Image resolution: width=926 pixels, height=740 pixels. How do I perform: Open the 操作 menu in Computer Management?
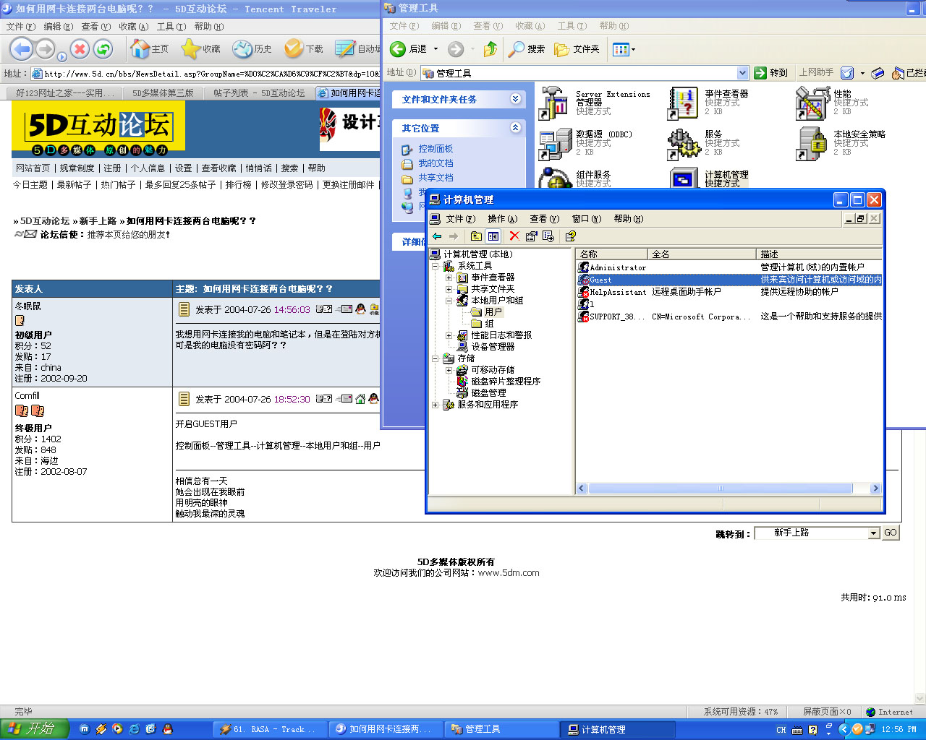[x=502, y=219]
